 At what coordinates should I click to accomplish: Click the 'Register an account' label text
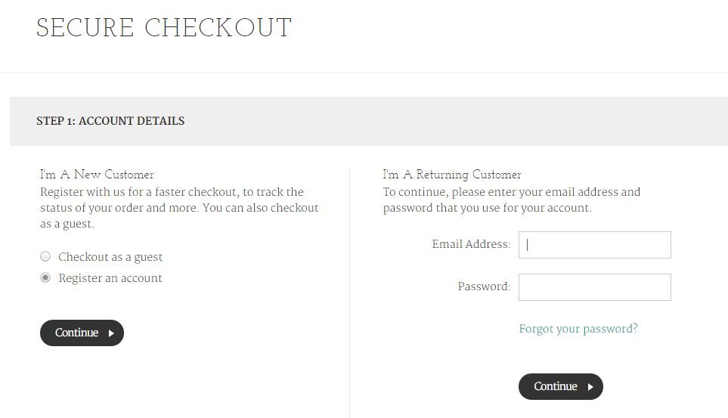click(x=110, y=278)
